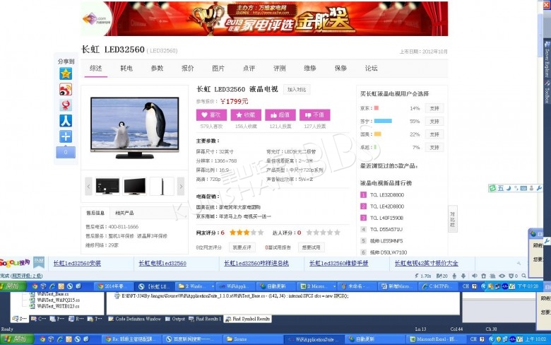The width and height of the screenshot is (551, 345).
Task: Click the share count box showing 0
Action: pos(66,152)
